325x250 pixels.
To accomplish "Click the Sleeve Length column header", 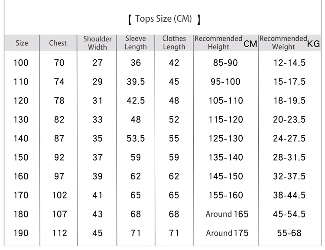I will [136, 43].
